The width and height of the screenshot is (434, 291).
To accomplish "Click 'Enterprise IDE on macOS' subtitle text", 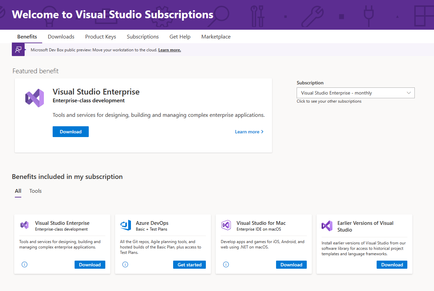I will click(259, 229).
